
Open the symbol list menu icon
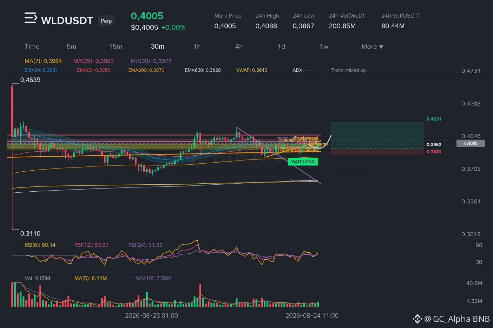31,18
